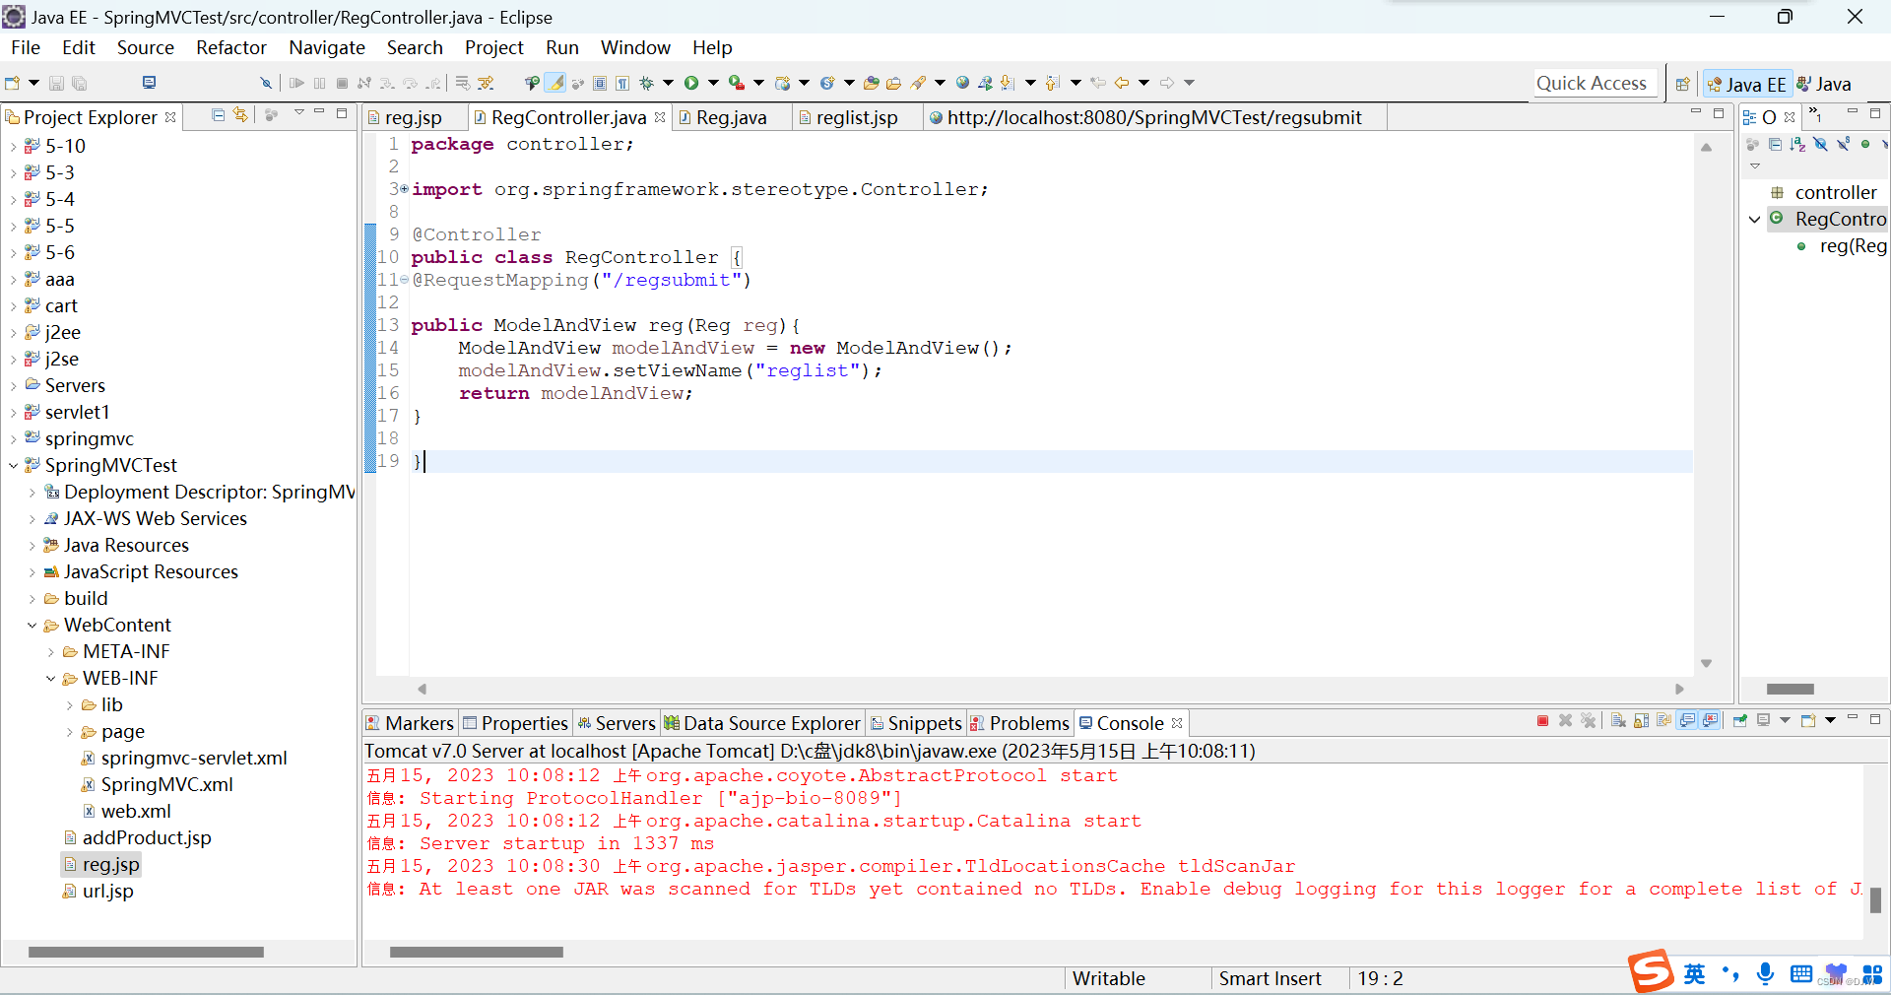Image resolution: width=1891 pixels, height=995 pixels.
Task: Switch to the Problems tab
Action: point(1019,723)
